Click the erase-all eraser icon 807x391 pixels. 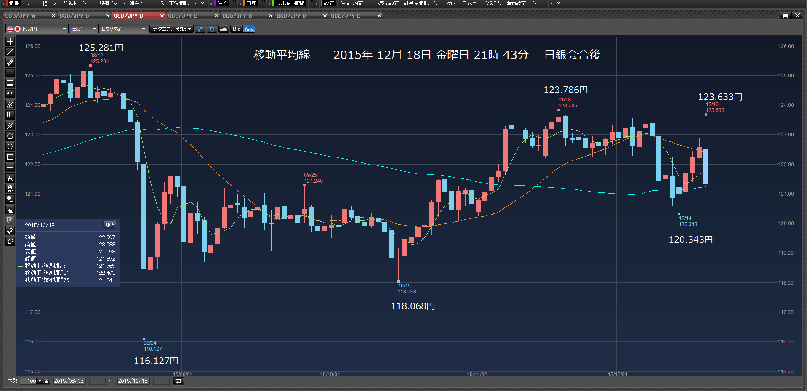(10, 241)
